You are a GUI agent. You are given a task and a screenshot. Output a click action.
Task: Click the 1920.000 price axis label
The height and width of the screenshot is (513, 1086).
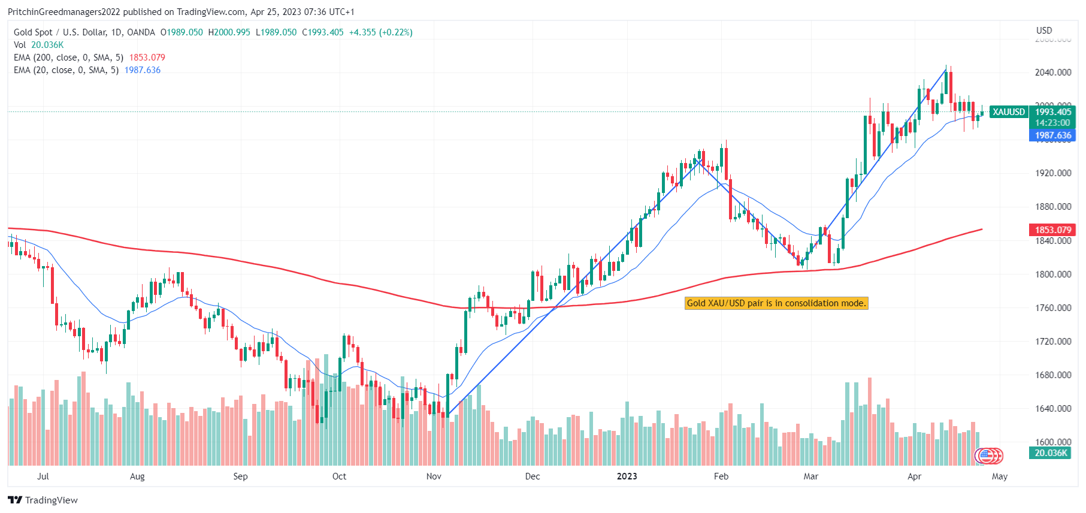pos(1053,173)
